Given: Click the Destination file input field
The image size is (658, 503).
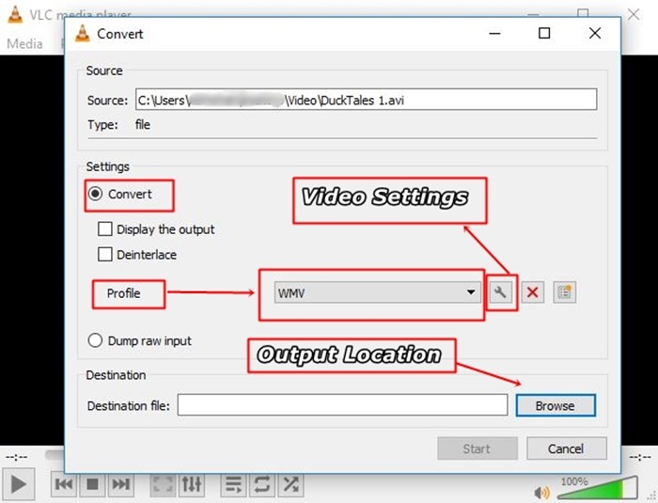Looking at the screenshot, I should pos(342,405).
